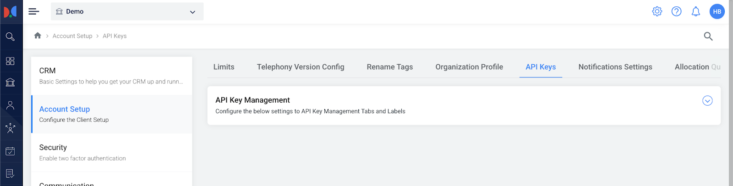Click the bank building sidebar icon
Screen dimensions: 733x186
click(10, 83)
